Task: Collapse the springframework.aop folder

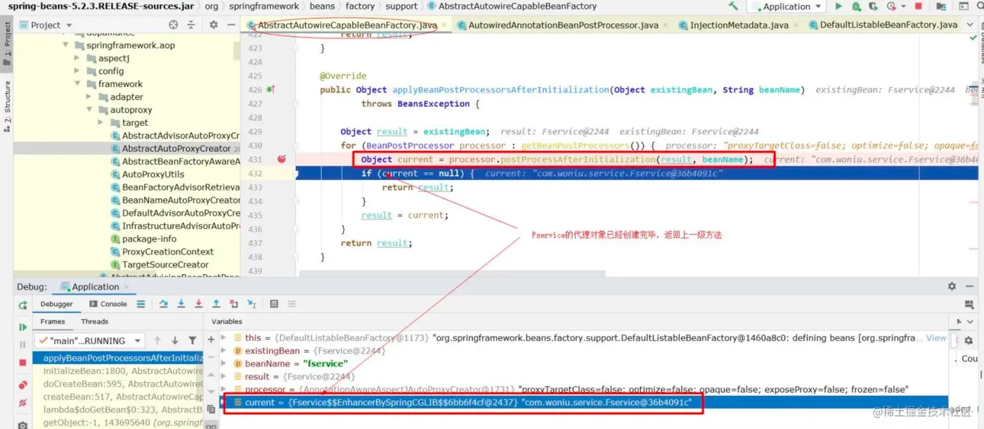Action: [66, 45]
